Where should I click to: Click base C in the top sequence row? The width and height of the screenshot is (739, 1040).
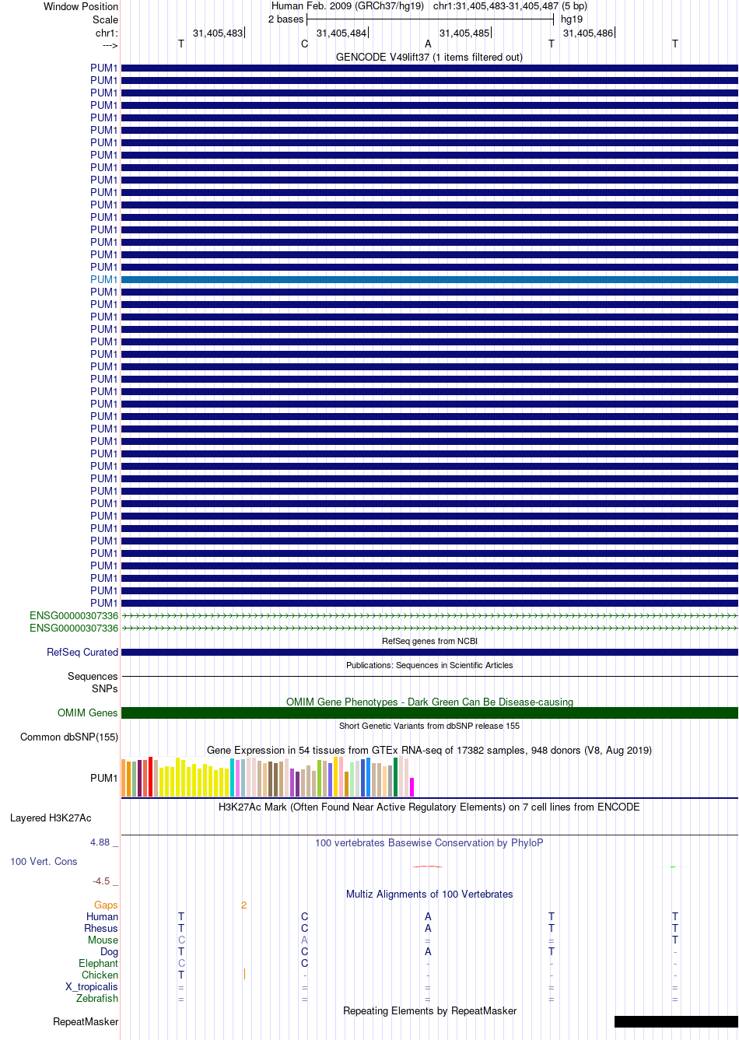304,44
